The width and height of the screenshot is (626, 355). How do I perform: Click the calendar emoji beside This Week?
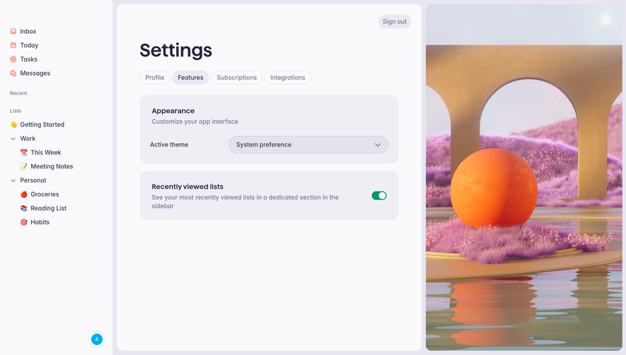point(24,153)
